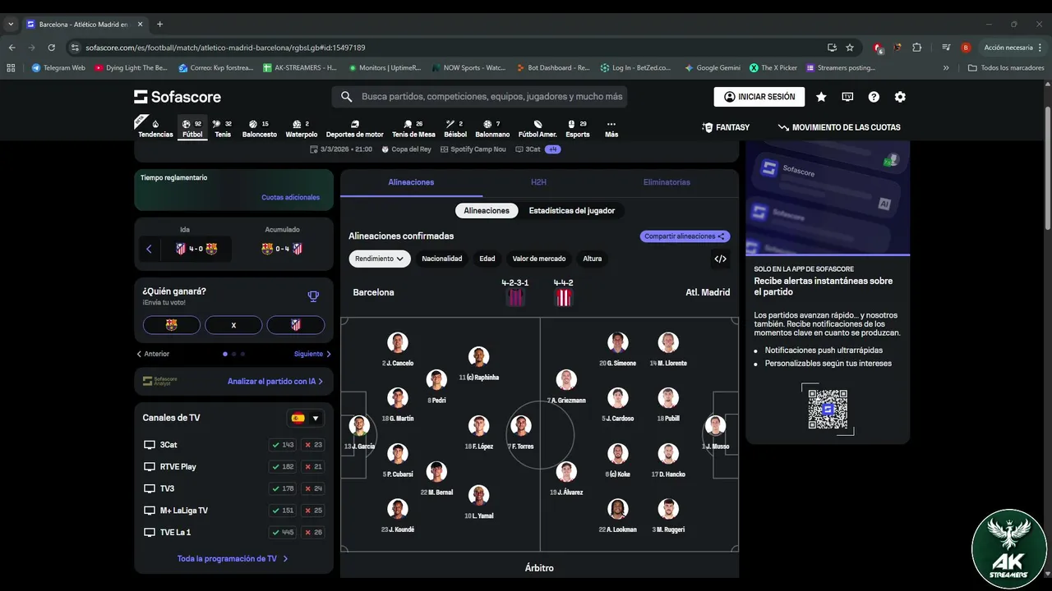
Task: Select Deportes de motor category
Action: [355, 129]
